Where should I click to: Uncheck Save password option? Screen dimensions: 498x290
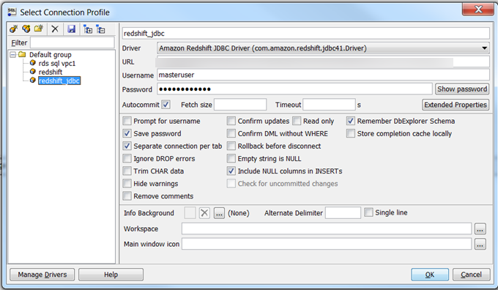click(127, 133)
